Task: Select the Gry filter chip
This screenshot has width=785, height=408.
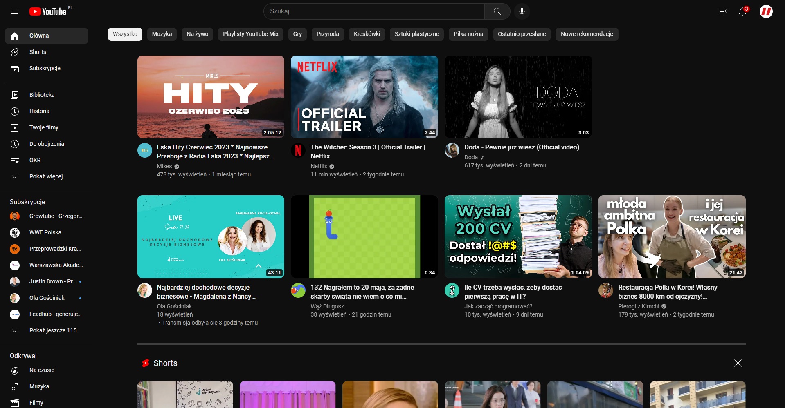Action: [297, 34]
